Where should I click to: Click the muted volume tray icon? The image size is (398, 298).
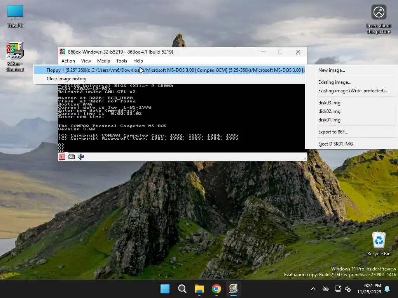coord(348,289)
